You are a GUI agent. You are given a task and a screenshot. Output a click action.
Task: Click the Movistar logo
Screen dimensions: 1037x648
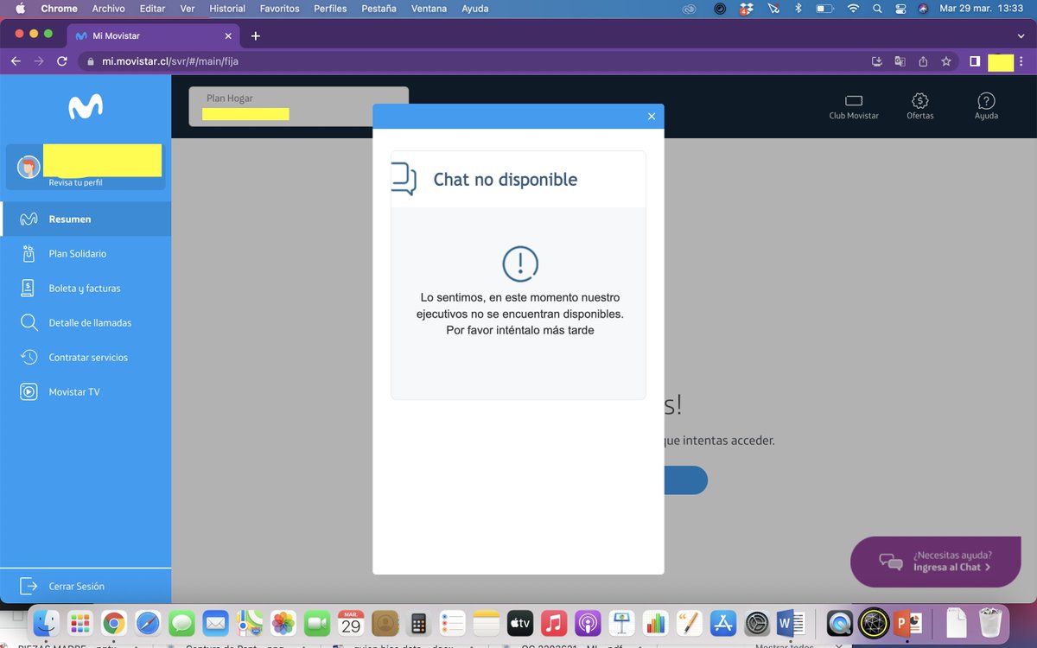pos(86,106)
